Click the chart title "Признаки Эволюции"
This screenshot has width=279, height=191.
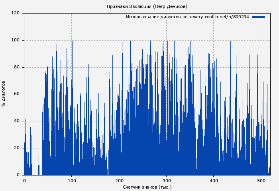(128, 6)
